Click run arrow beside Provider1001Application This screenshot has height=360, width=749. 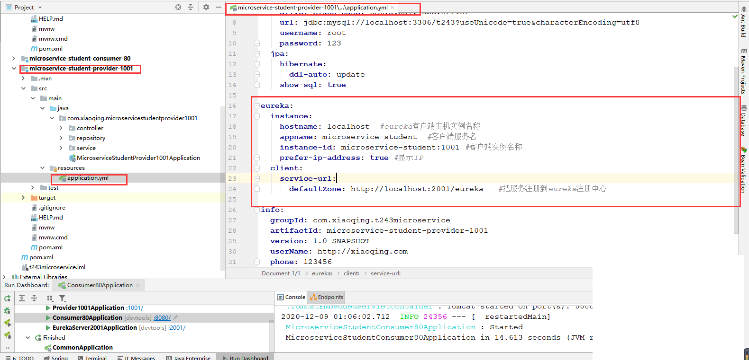pyautogui.click(x=48, y=308)
